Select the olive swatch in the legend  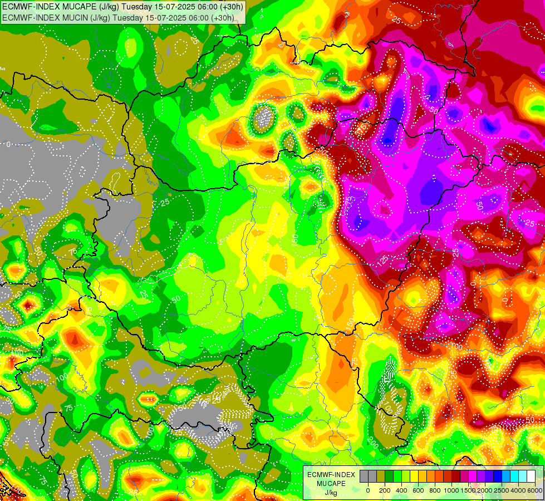tap(381, 476)
